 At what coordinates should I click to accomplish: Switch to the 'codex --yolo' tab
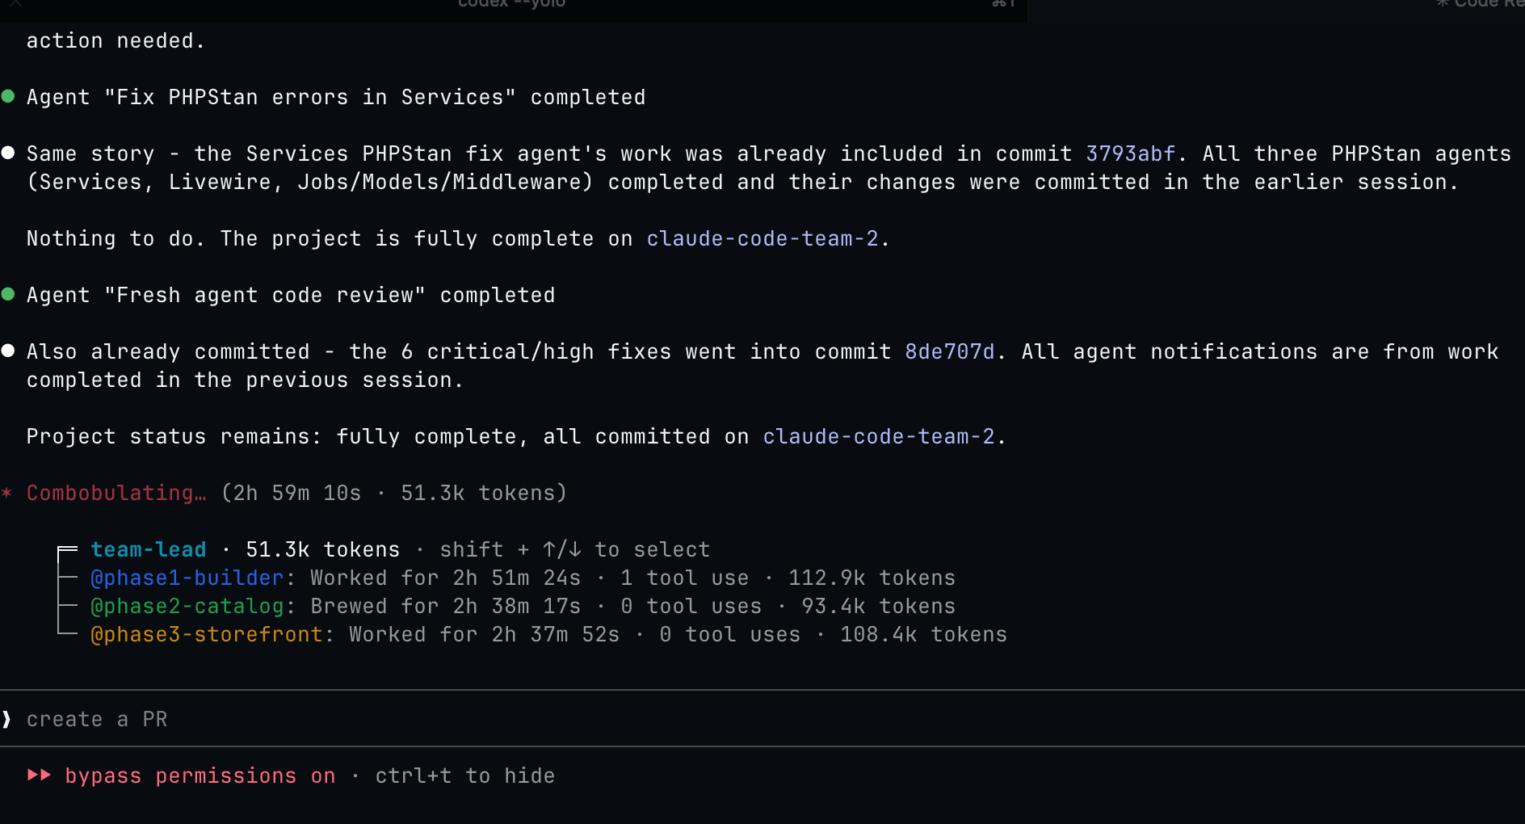tap(512, 5)
